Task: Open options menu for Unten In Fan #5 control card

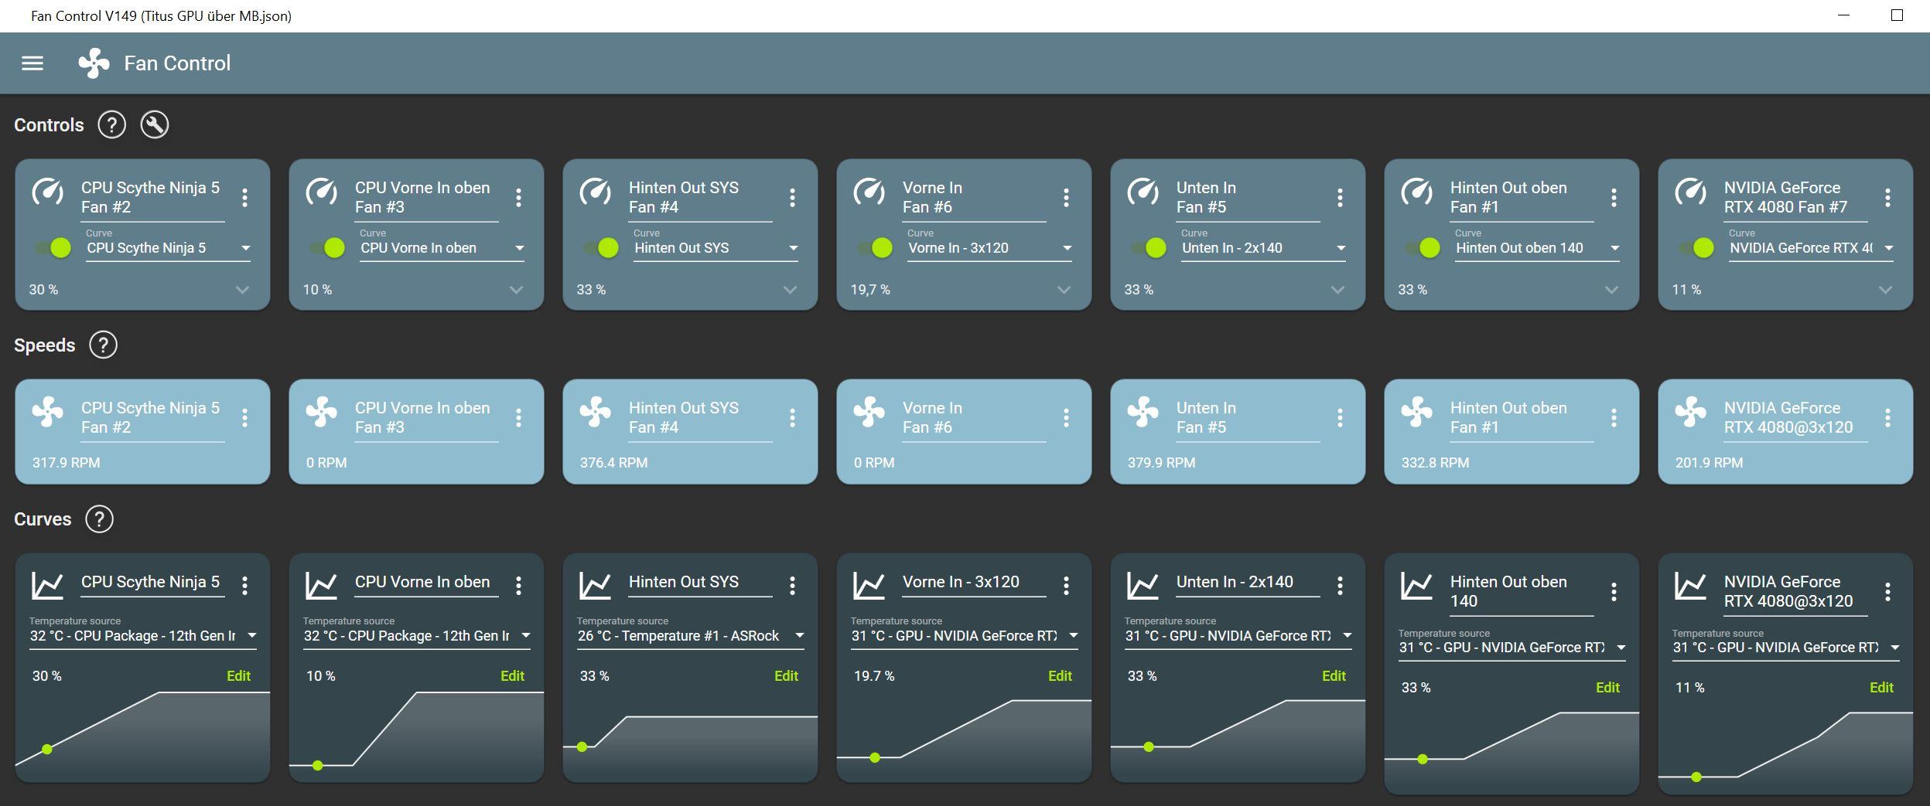Action: click(x=1341, y=198)
